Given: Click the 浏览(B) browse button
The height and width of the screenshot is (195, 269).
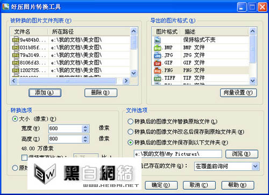Looking at the screenshot, I should pos(242,154).
